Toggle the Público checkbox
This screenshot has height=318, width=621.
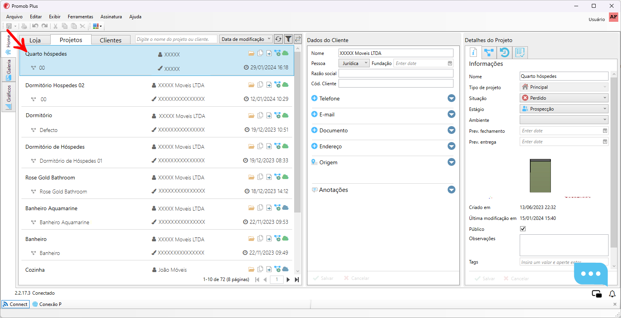pos(523,229)
